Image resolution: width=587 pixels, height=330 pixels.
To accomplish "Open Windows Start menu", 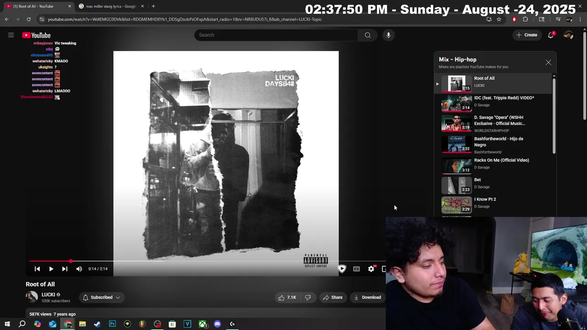I will (7, 324).
